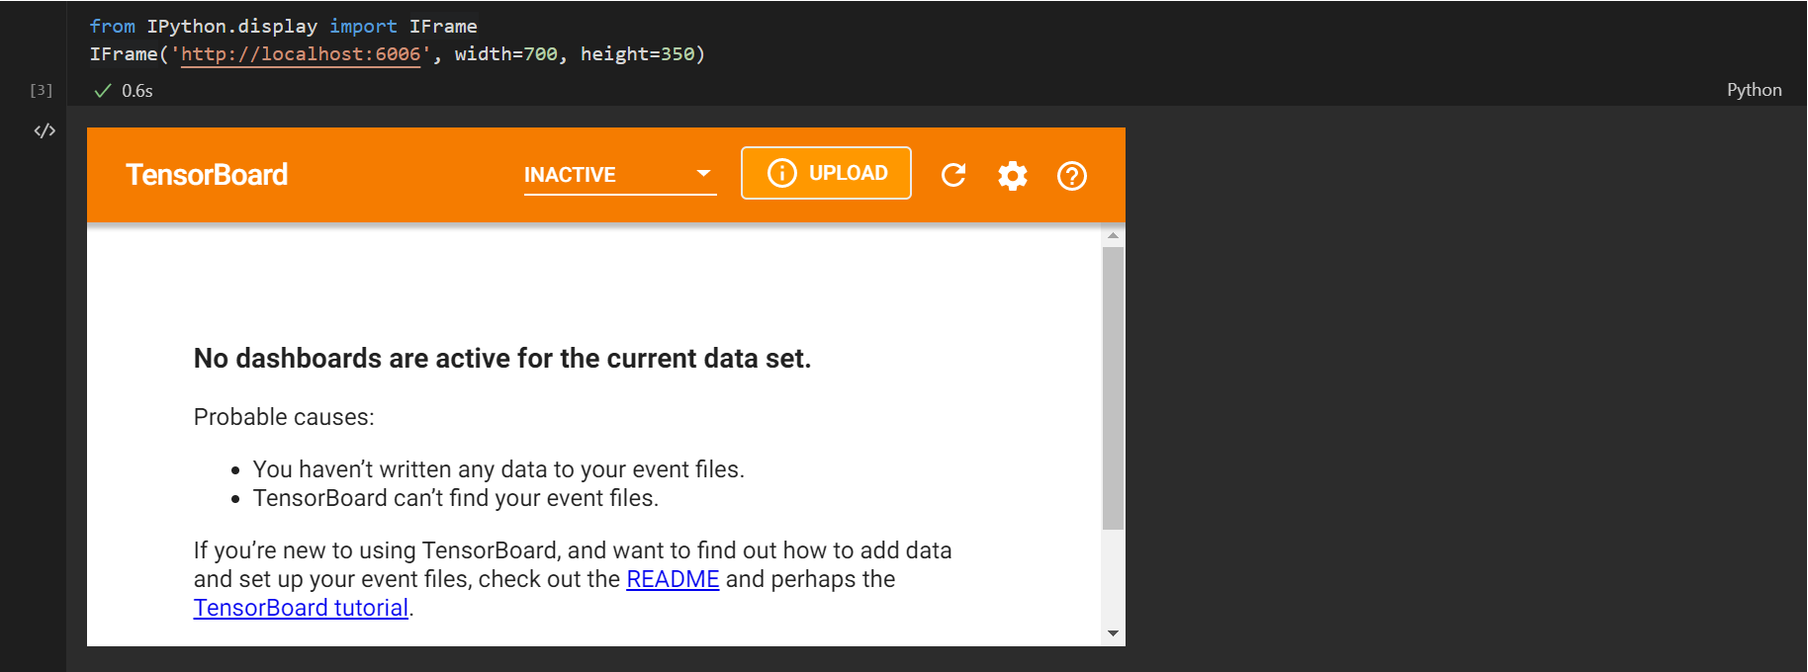Click the green execution success checkmark

[102, 91]
